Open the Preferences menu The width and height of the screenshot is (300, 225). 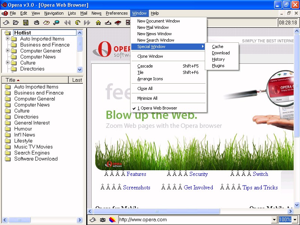coord(117,13)
